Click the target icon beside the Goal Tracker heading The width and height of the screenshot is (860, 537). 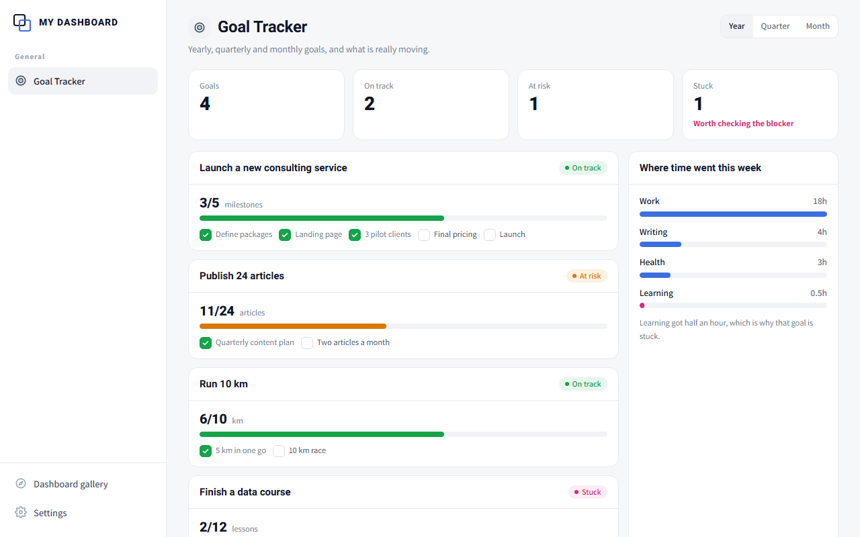[200, 28]
